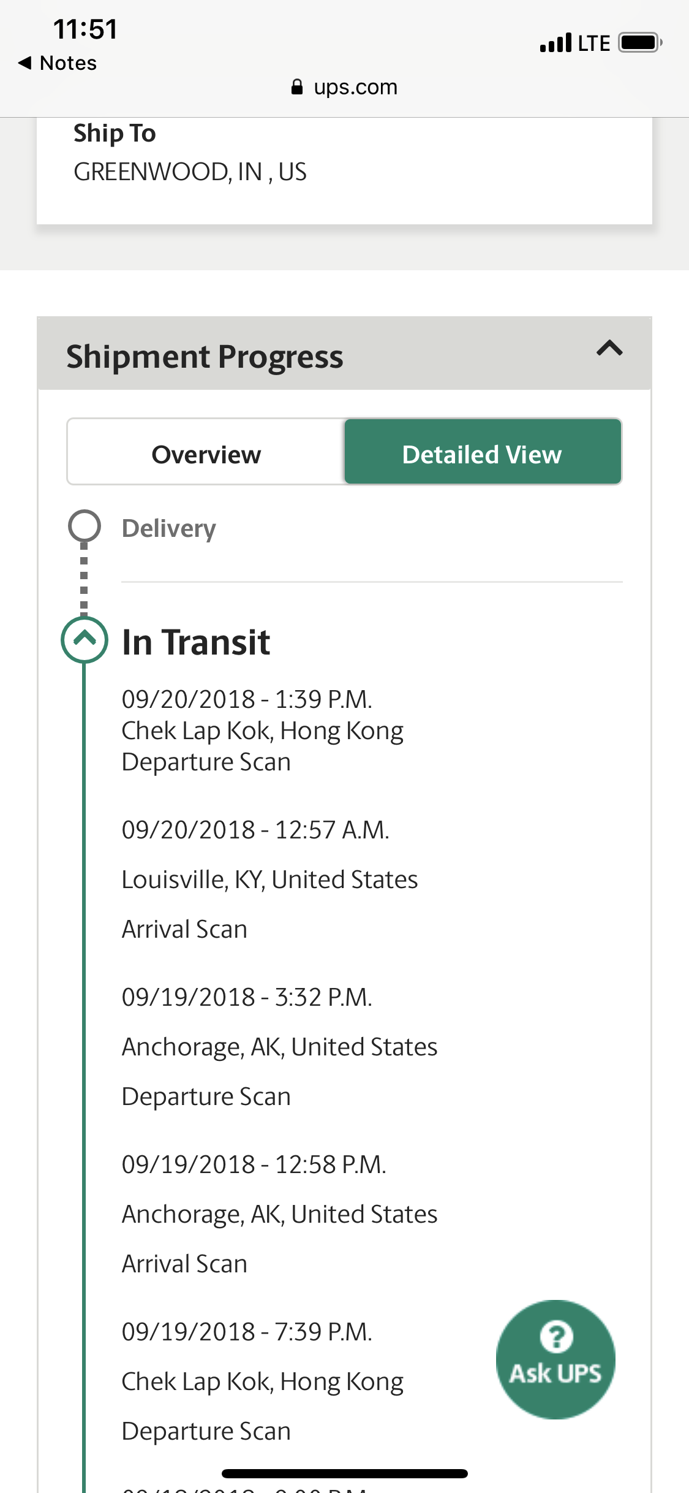Tap the status bar clock
The height and width of the screenshot is (1493, 689).
tap(85, 29)
